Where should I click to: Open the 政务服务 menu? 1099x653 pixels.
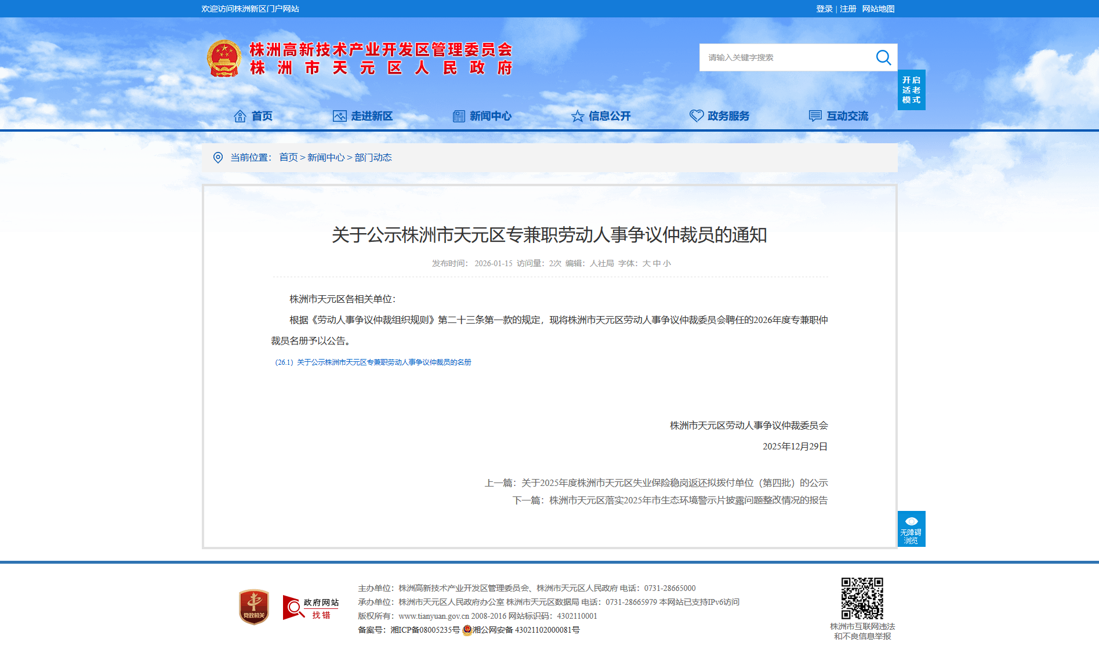point(728,116)
